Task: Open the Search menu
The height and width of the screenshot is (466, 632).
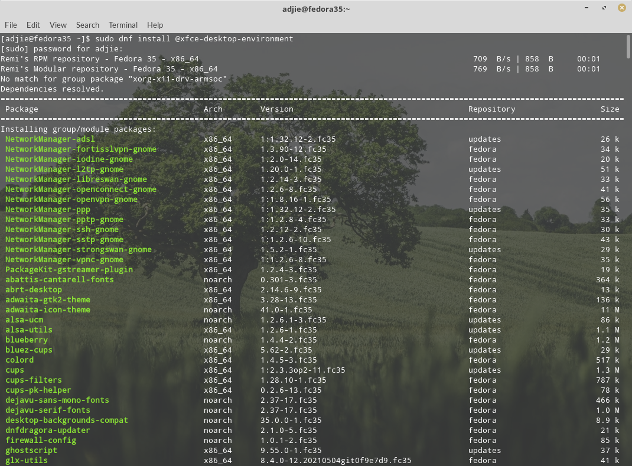Action: (x=87, y=25)
